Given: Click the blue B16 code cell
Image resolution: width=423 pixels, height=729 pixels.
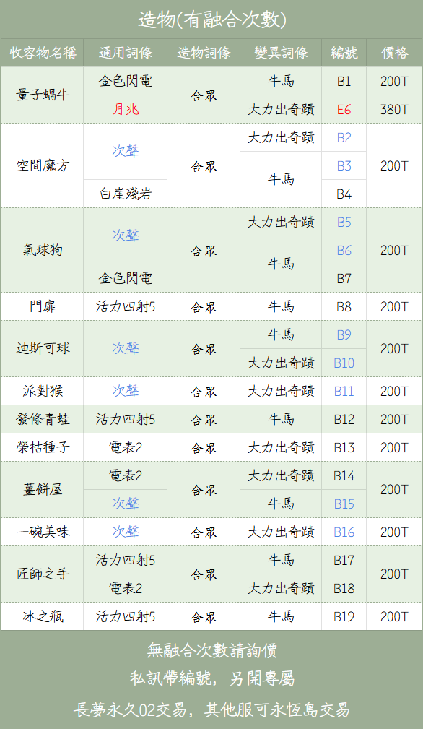Looking at the screenshot, I should click(344, 532).
